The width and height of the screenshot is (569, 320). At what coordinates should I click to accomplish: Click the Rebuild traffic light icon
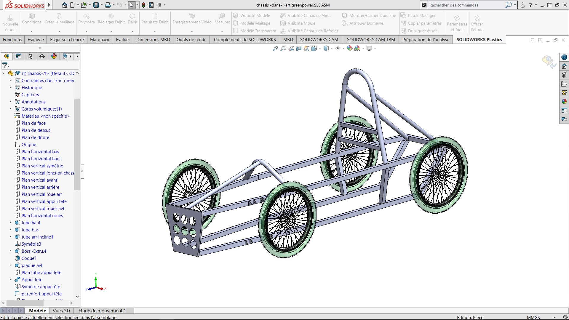tap(143, 5)
